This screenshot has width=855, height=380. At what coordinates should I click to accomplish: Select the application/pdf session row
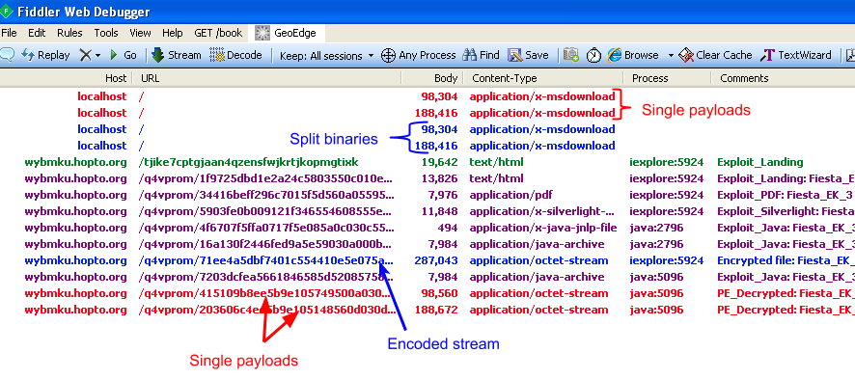(x=427, y=195)
